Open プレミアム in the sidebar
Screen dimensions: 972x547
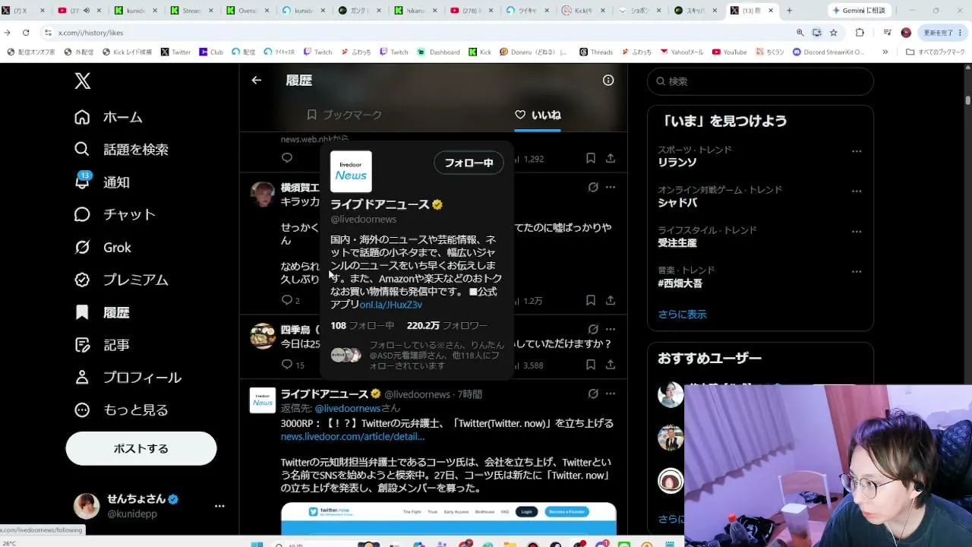click(x=121, y=280)
